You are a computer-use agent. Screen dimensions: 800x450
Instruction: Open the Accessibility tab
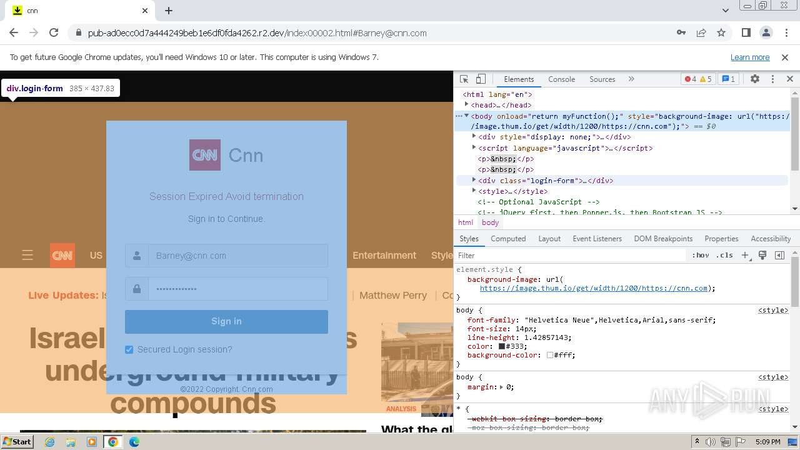[771, 239]
